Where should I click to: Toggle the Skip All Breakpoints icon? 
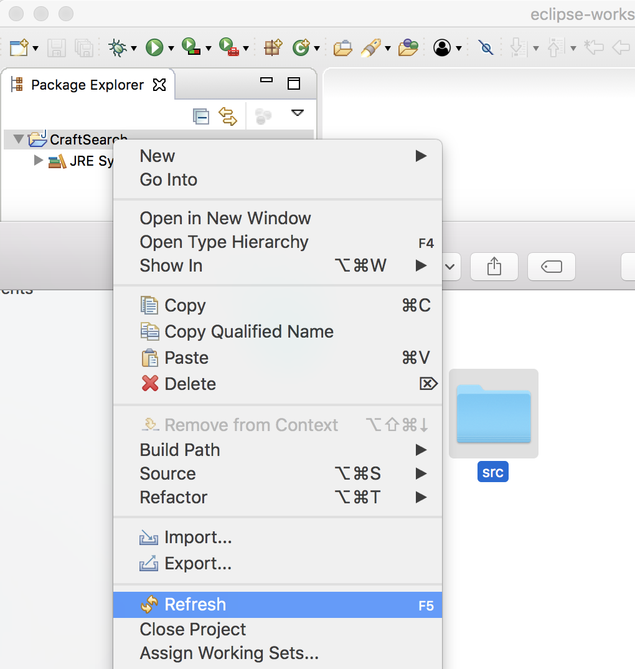click(486, 47)
